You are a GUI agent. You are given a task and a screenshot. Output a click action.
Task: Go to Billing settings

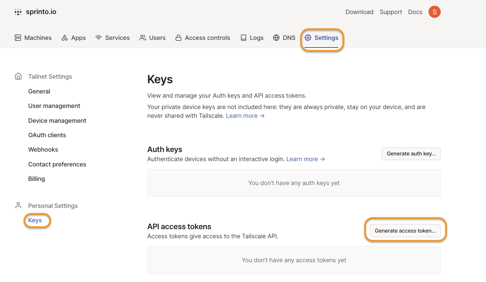point(37,179)
